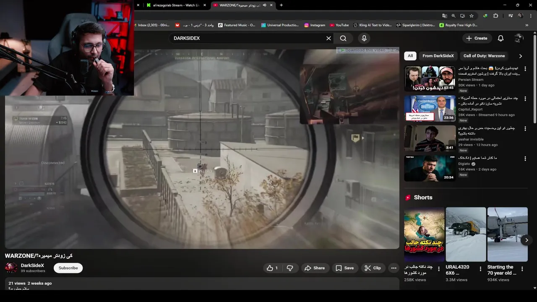Open the yashar invisible 3:41 thumbnail
Image resolution: width=537 pixels, height=302 pixels.
tap(430, 138)
